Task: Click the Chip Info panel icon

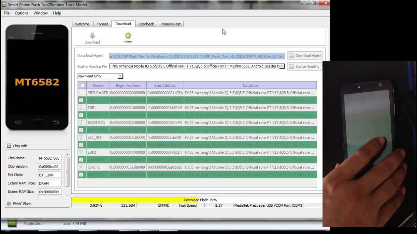Action: pyautogui.click(x=9, y=146)
